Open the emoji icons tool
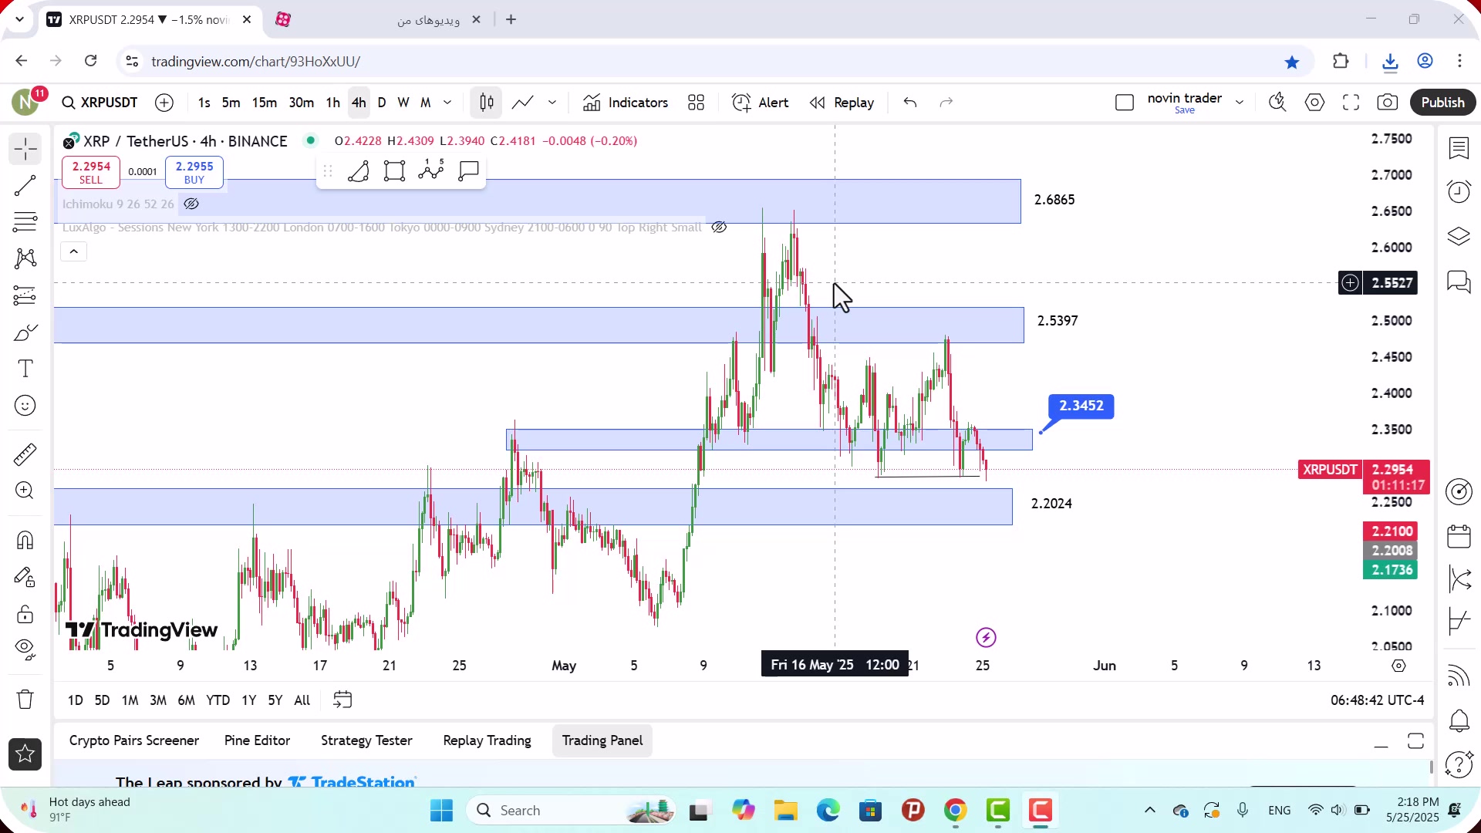 coord(25,406)
